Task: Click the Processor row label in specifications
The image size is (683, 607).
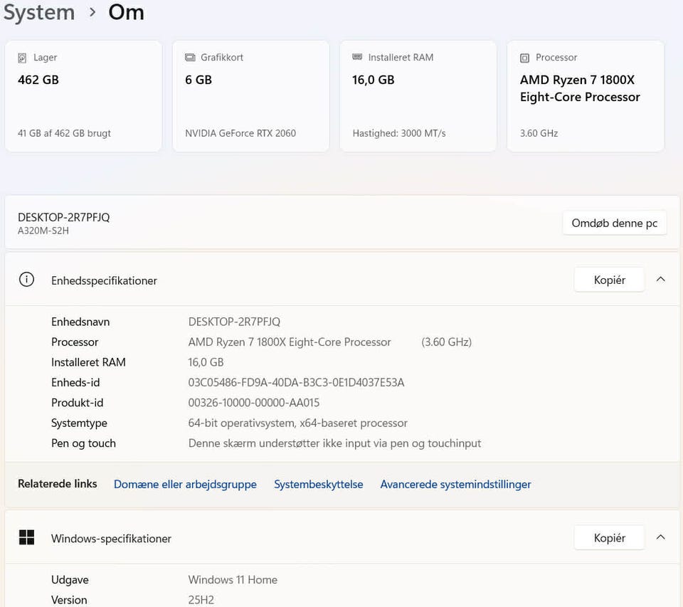Action: point(75,342)
